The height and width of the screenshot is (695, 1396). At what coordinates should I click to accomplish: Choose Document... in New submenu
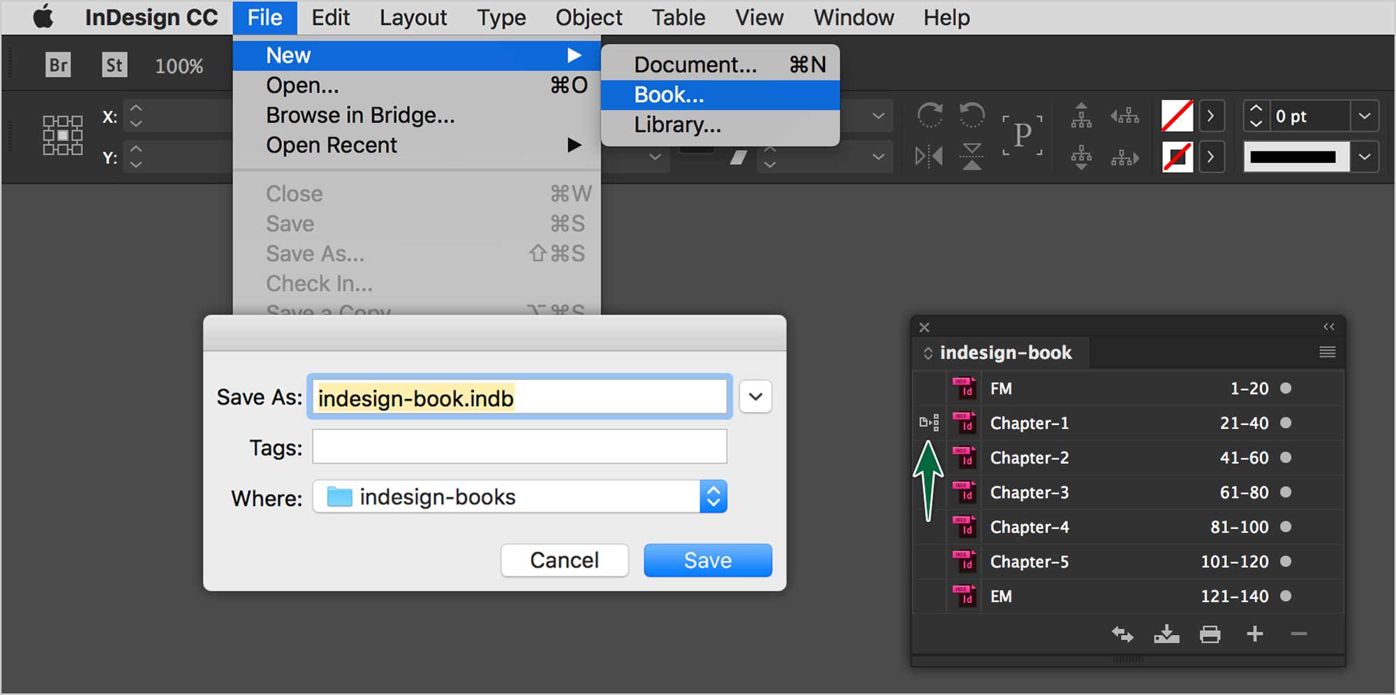pos(720,65)
